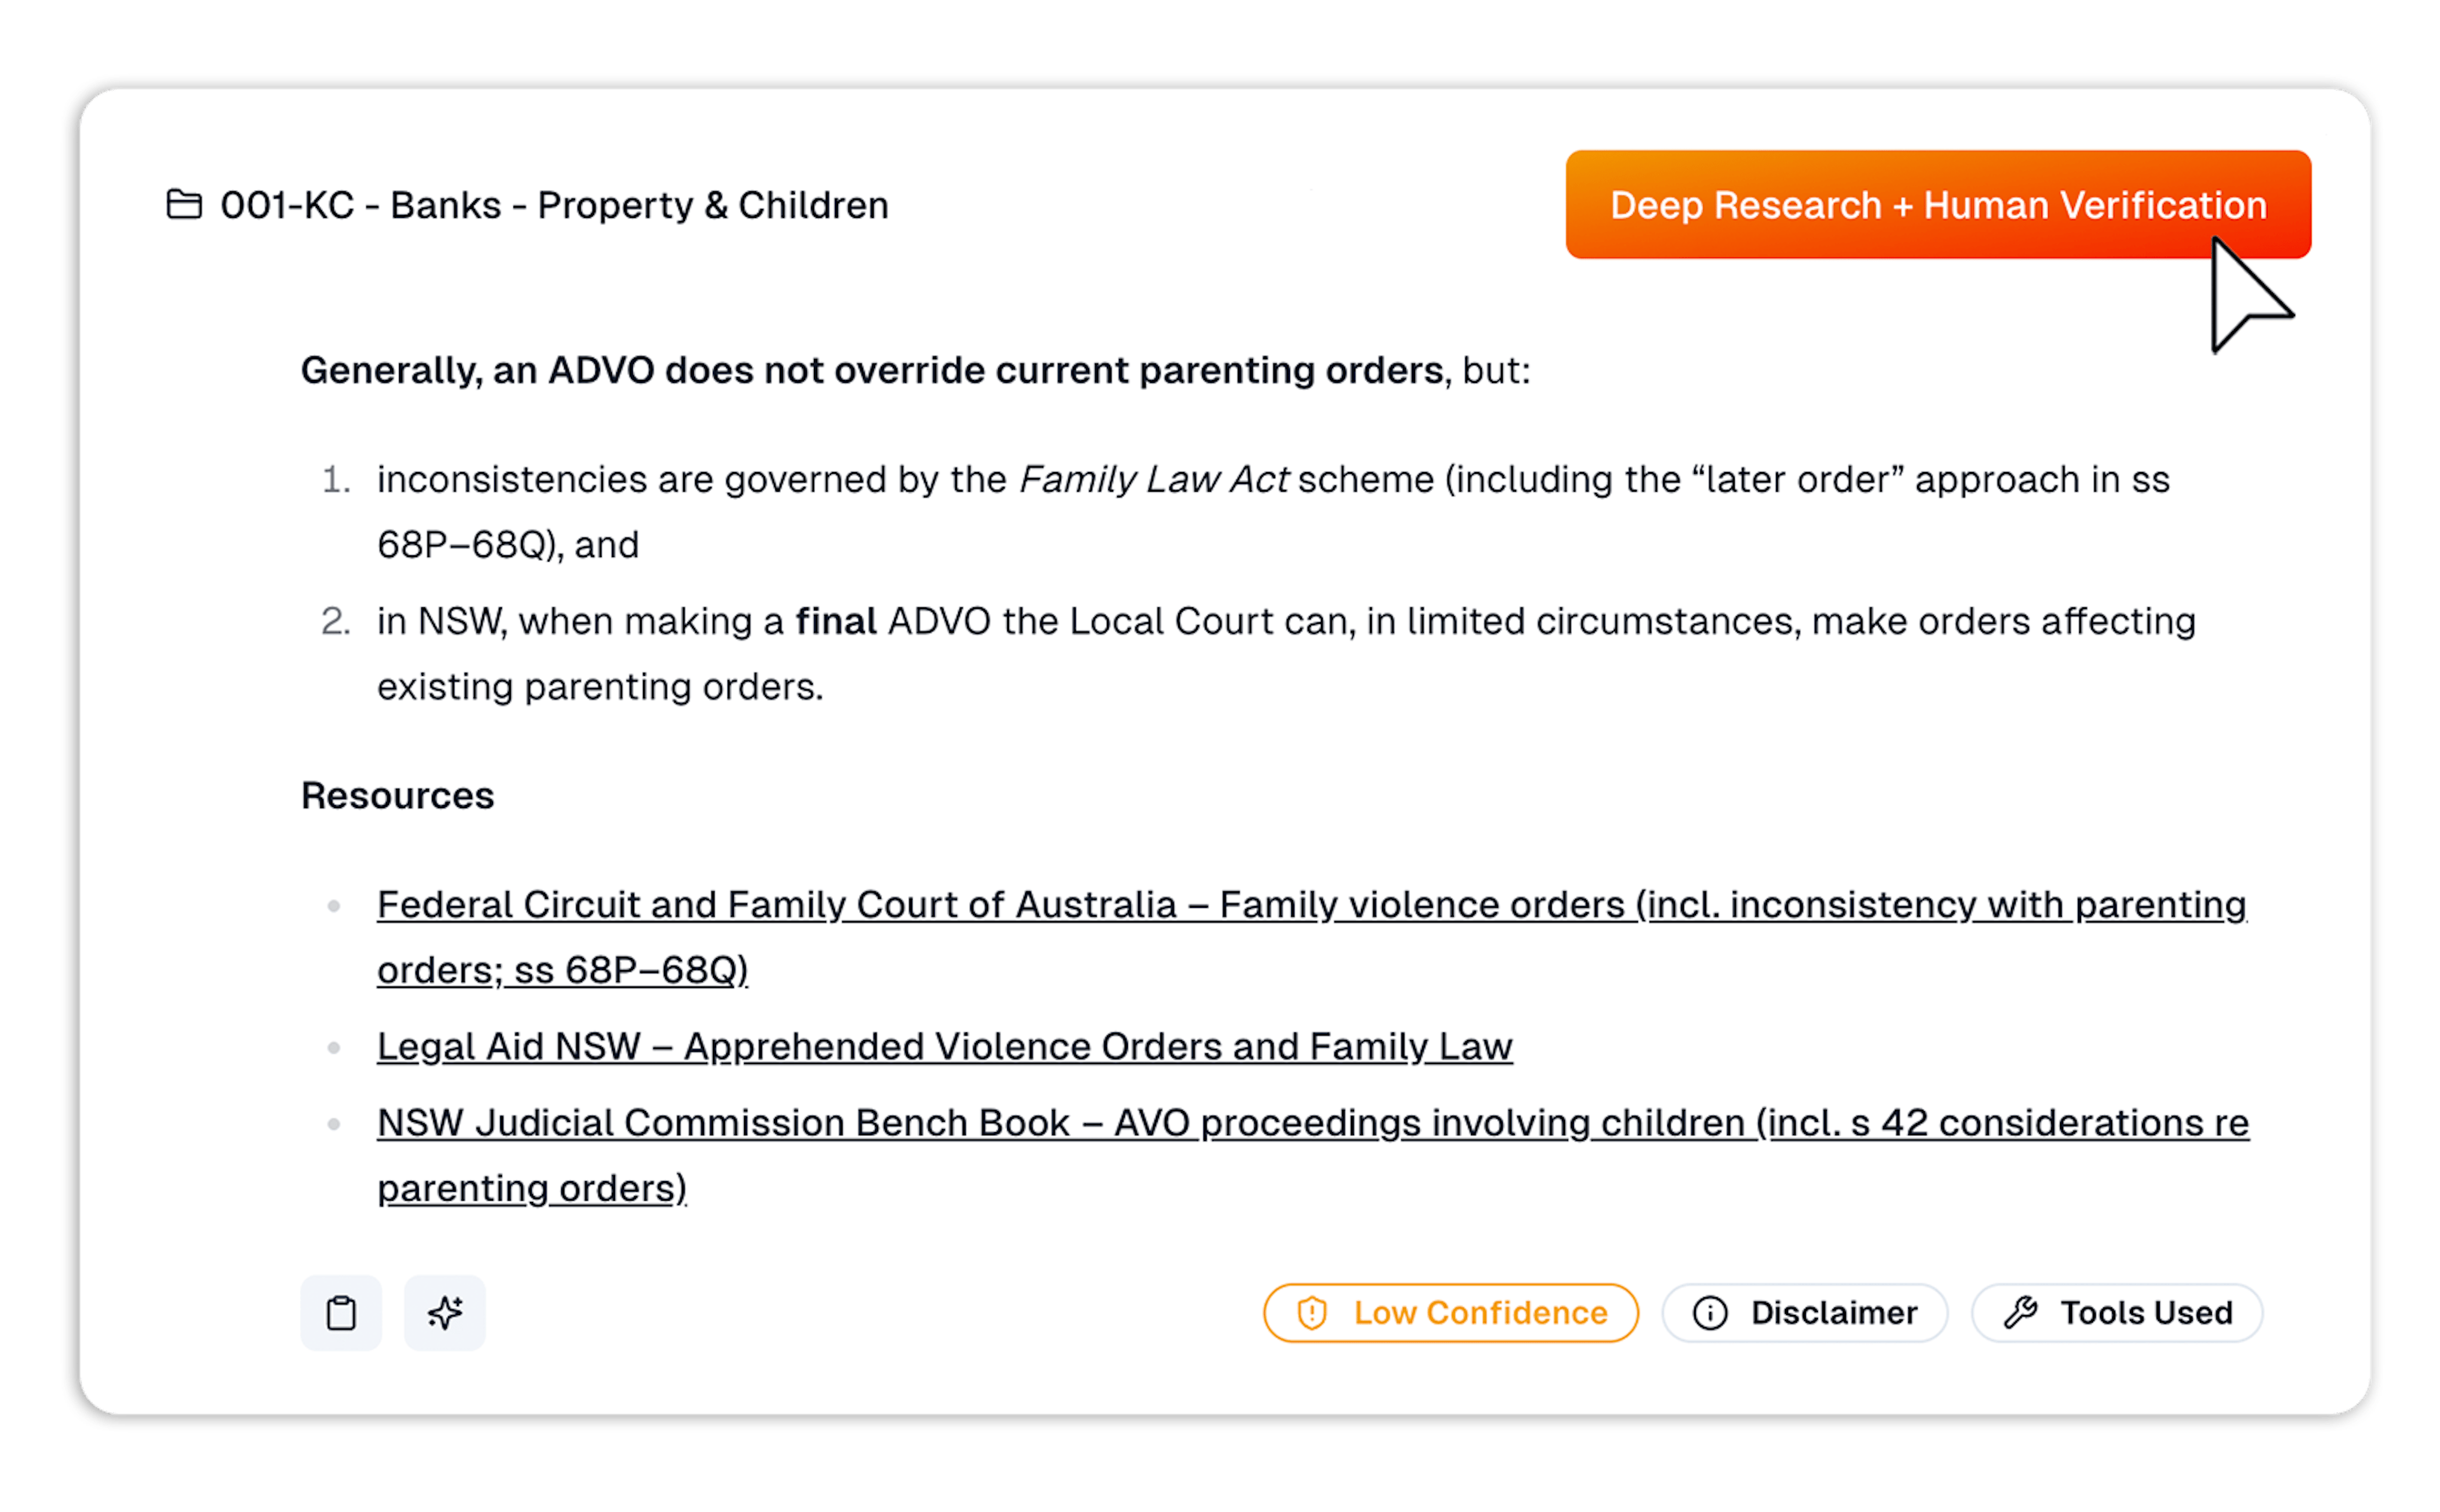The image size is (2440, 1512).
Task: Click the bold word 'final'
Action: (x=835, y=622)
